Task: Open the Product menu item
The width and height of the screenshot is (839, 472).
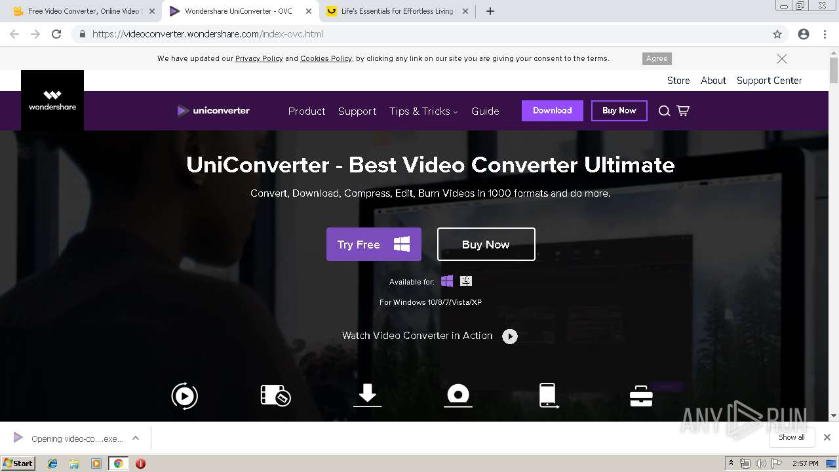Action: pos(307,111)
